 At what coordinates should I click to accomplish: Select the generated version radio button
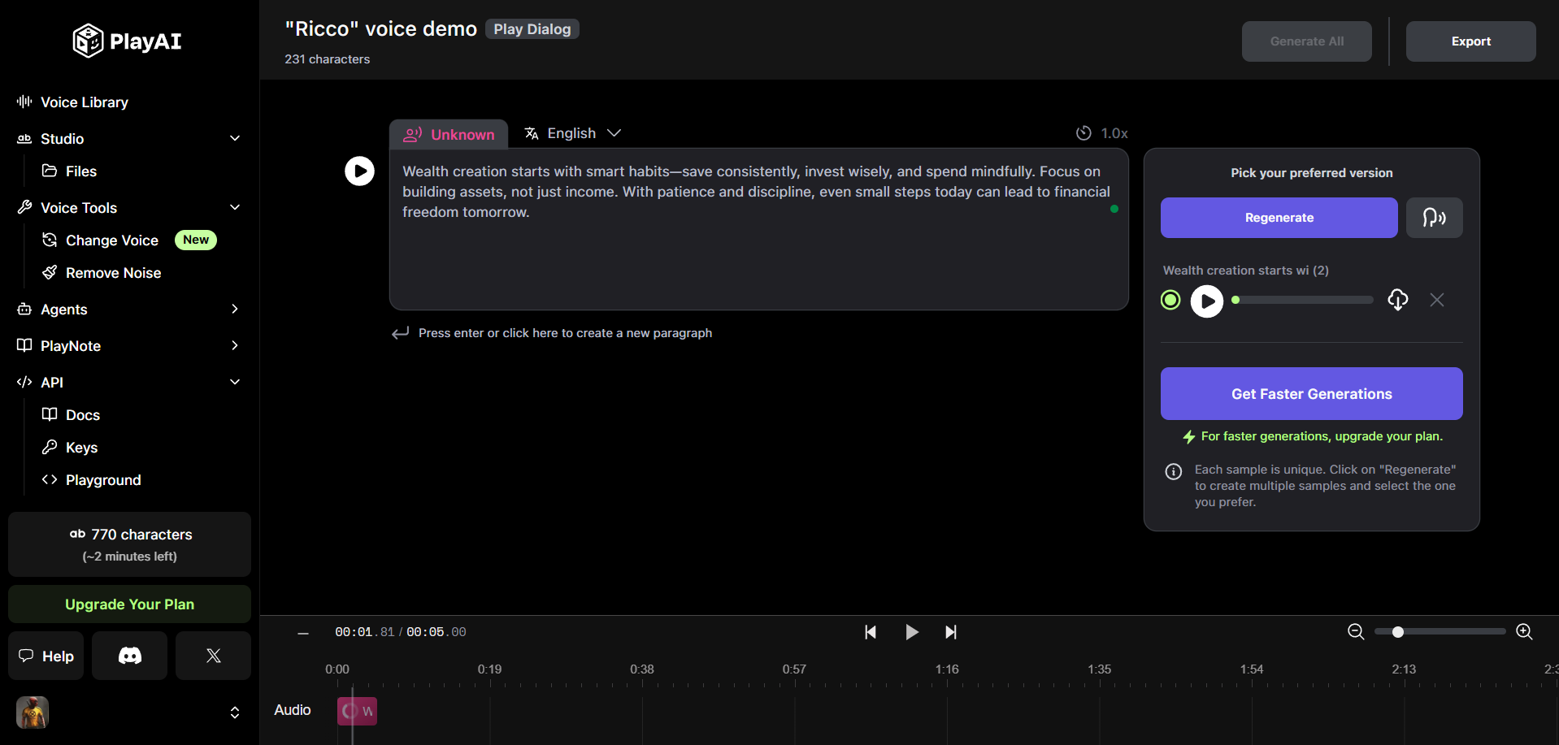(1170, 300)
